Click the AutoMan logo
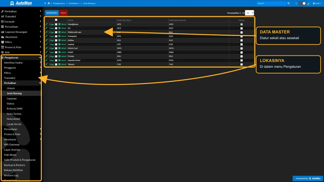This screenshot has height=182, width=324. click(21, 3)
